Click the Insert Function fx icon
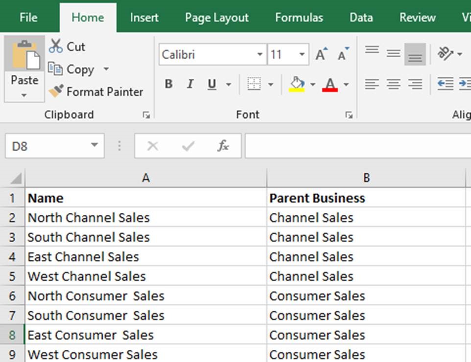Viewport: 471px width, 362px height. pos(223,146)
